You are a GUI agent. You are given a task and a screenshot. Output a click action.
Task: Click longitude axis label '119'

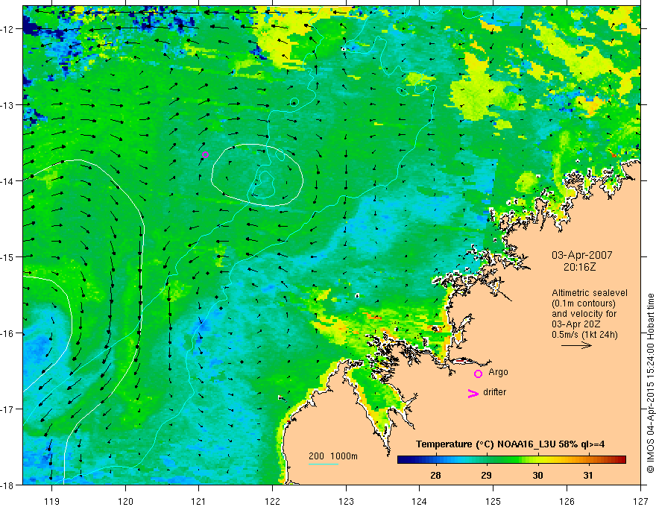(52, 501)
